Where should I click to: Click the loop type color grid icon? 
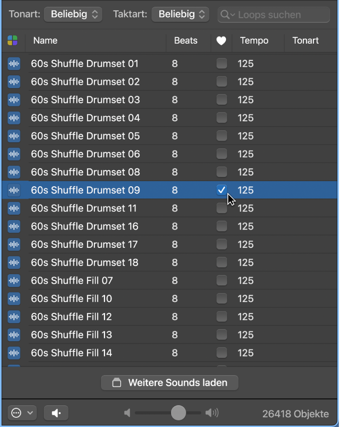click(13, 40)
